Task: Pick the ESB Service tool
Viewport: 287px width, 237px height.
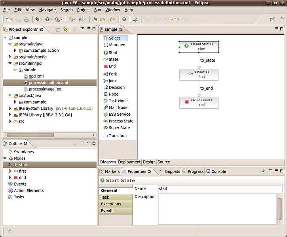Action: point(117,115)
